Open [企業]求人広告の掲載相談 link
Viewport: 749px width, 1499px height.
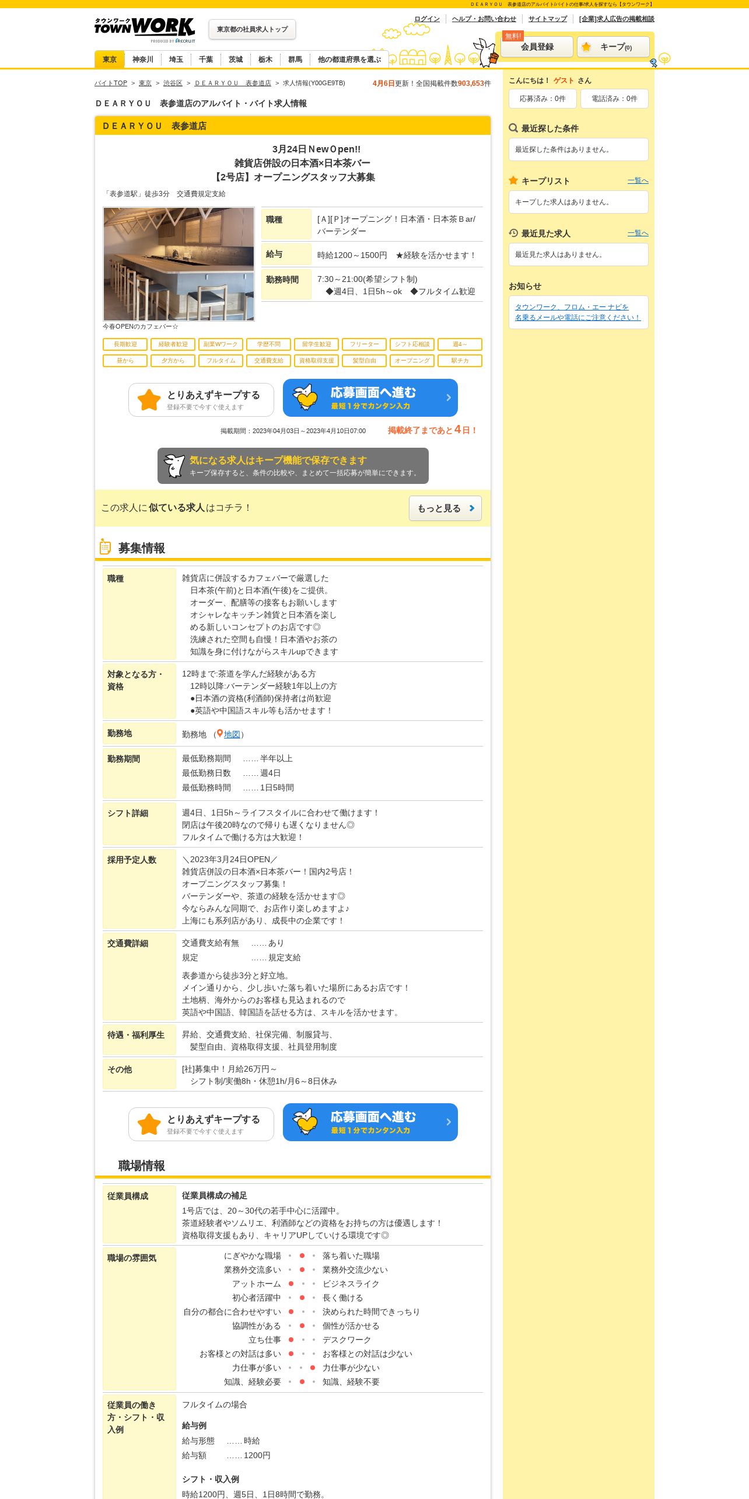point(617,19)
